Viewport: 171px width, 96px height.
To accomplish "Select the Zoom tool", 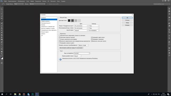I will [x=2, y=54].
